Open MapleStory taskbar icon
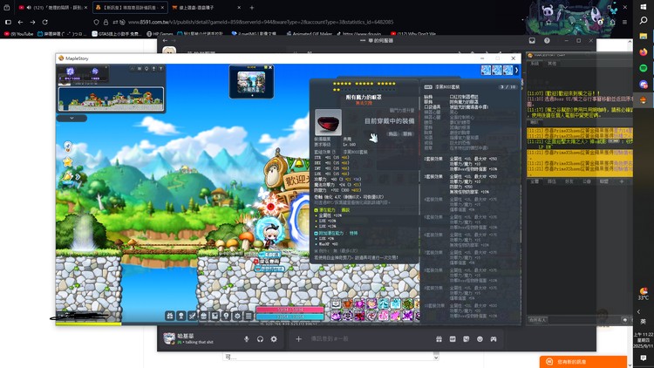Viewport: 654px width, 368px height. [x=644, y=100]
